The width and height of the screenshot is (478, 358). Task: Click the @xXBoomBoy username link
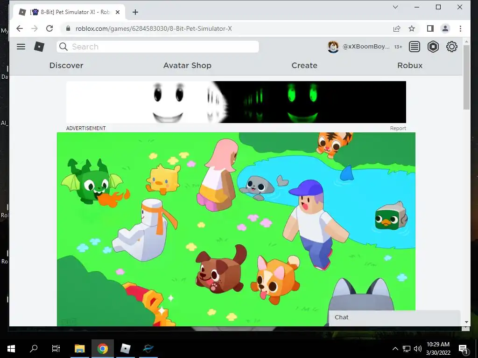pos(366,47)
